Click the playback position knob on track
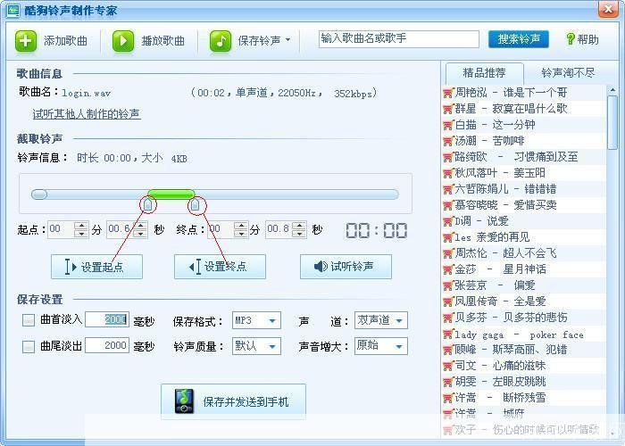 pyautogui.click(x=39, y=194)
